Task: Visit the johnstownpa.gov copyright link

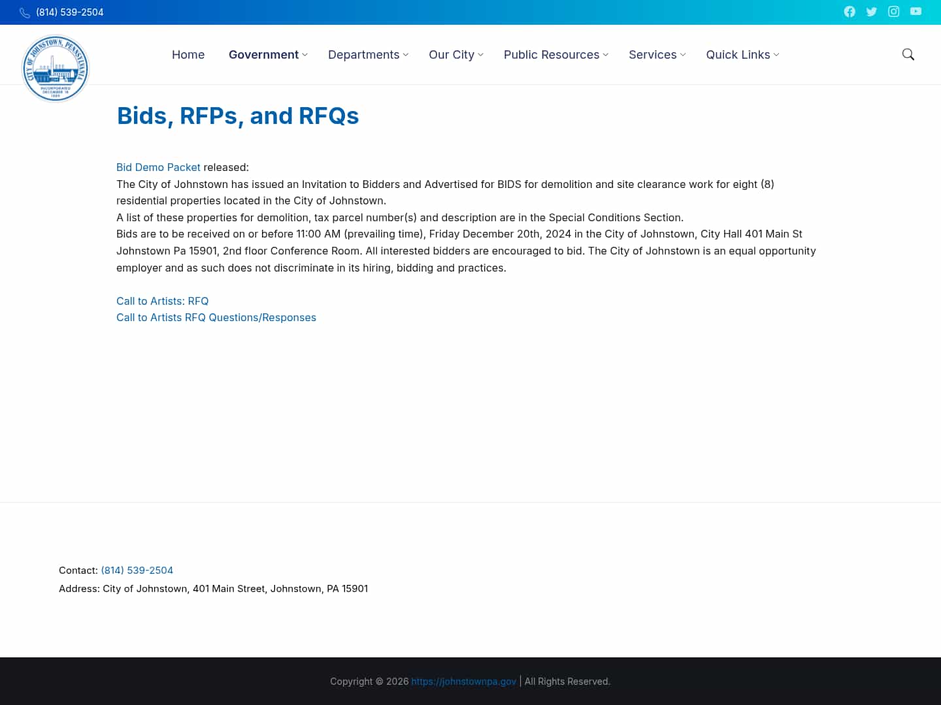Action: point(464,681)
